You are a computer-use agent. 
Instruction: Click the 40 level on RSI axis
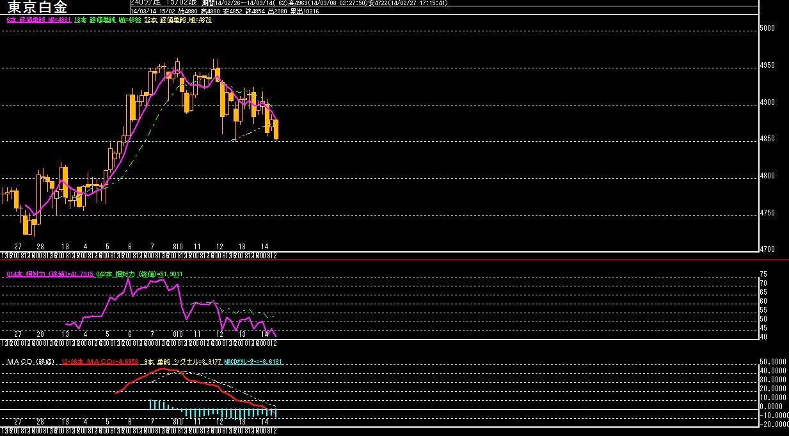(763, 337)
